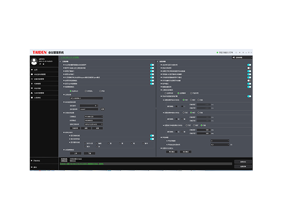Screen dimensions: 282x220
Task: Open 主页 in the left sidebar
Action: click(x=36, y=69)
